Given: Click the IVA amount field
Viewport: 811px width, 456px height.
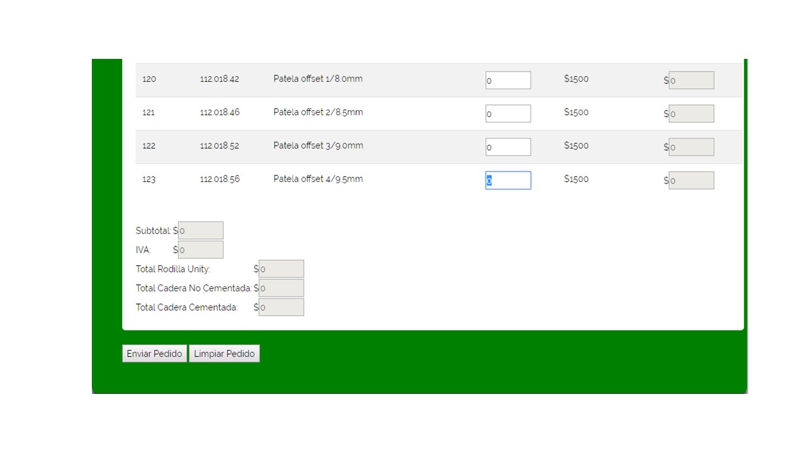Looking at the screenshot, I should pos(200,250).
